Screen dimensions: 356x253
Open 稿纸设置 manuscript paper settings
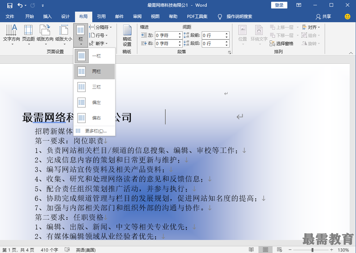click(127, 36)
